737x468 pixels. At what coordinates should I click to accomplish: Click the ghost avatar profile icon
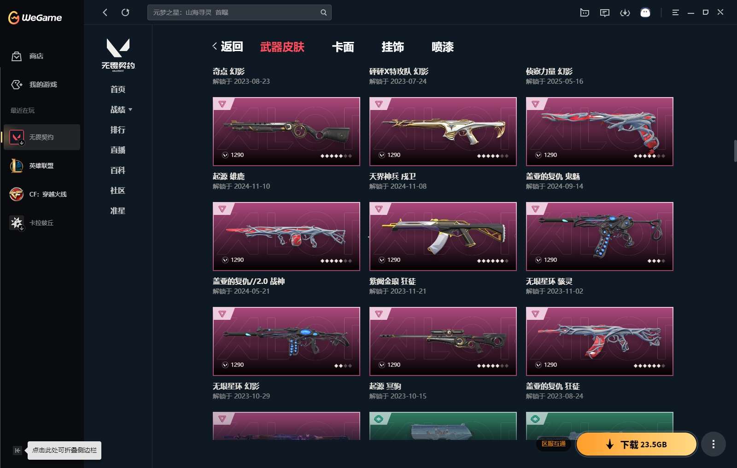coord(645,12)
